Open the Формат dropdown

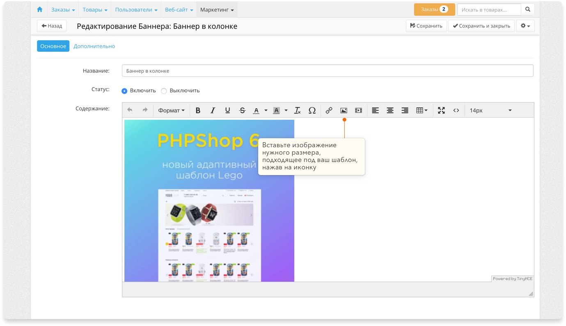click(172, 110)
